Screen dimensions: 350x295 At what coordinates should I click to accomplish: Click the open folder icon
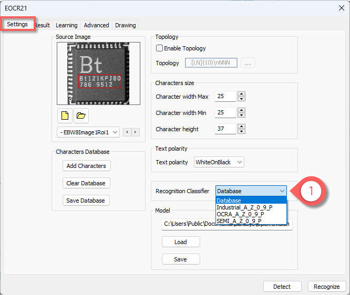point(81,115)
